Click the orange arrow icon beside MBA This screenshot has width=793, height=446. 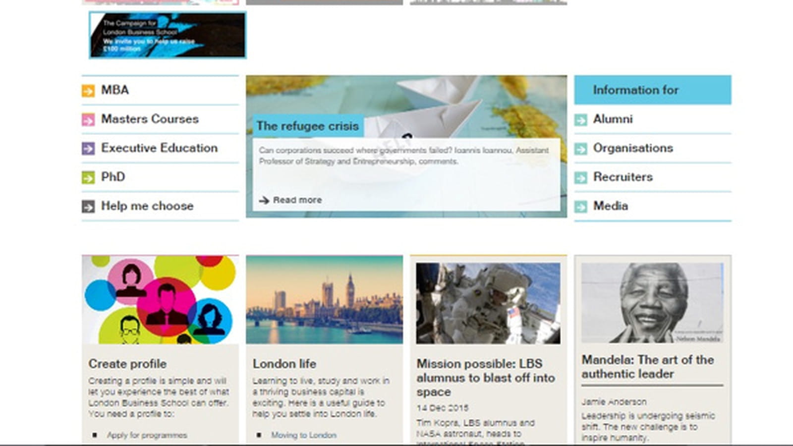click(88, 91)
